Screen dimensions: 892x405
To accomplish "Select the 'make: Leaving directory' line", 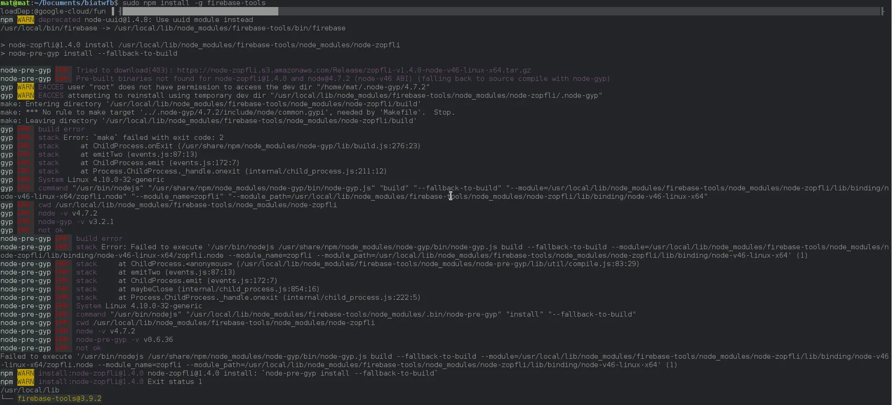I will pyautogui.click(x=209, y=121).
